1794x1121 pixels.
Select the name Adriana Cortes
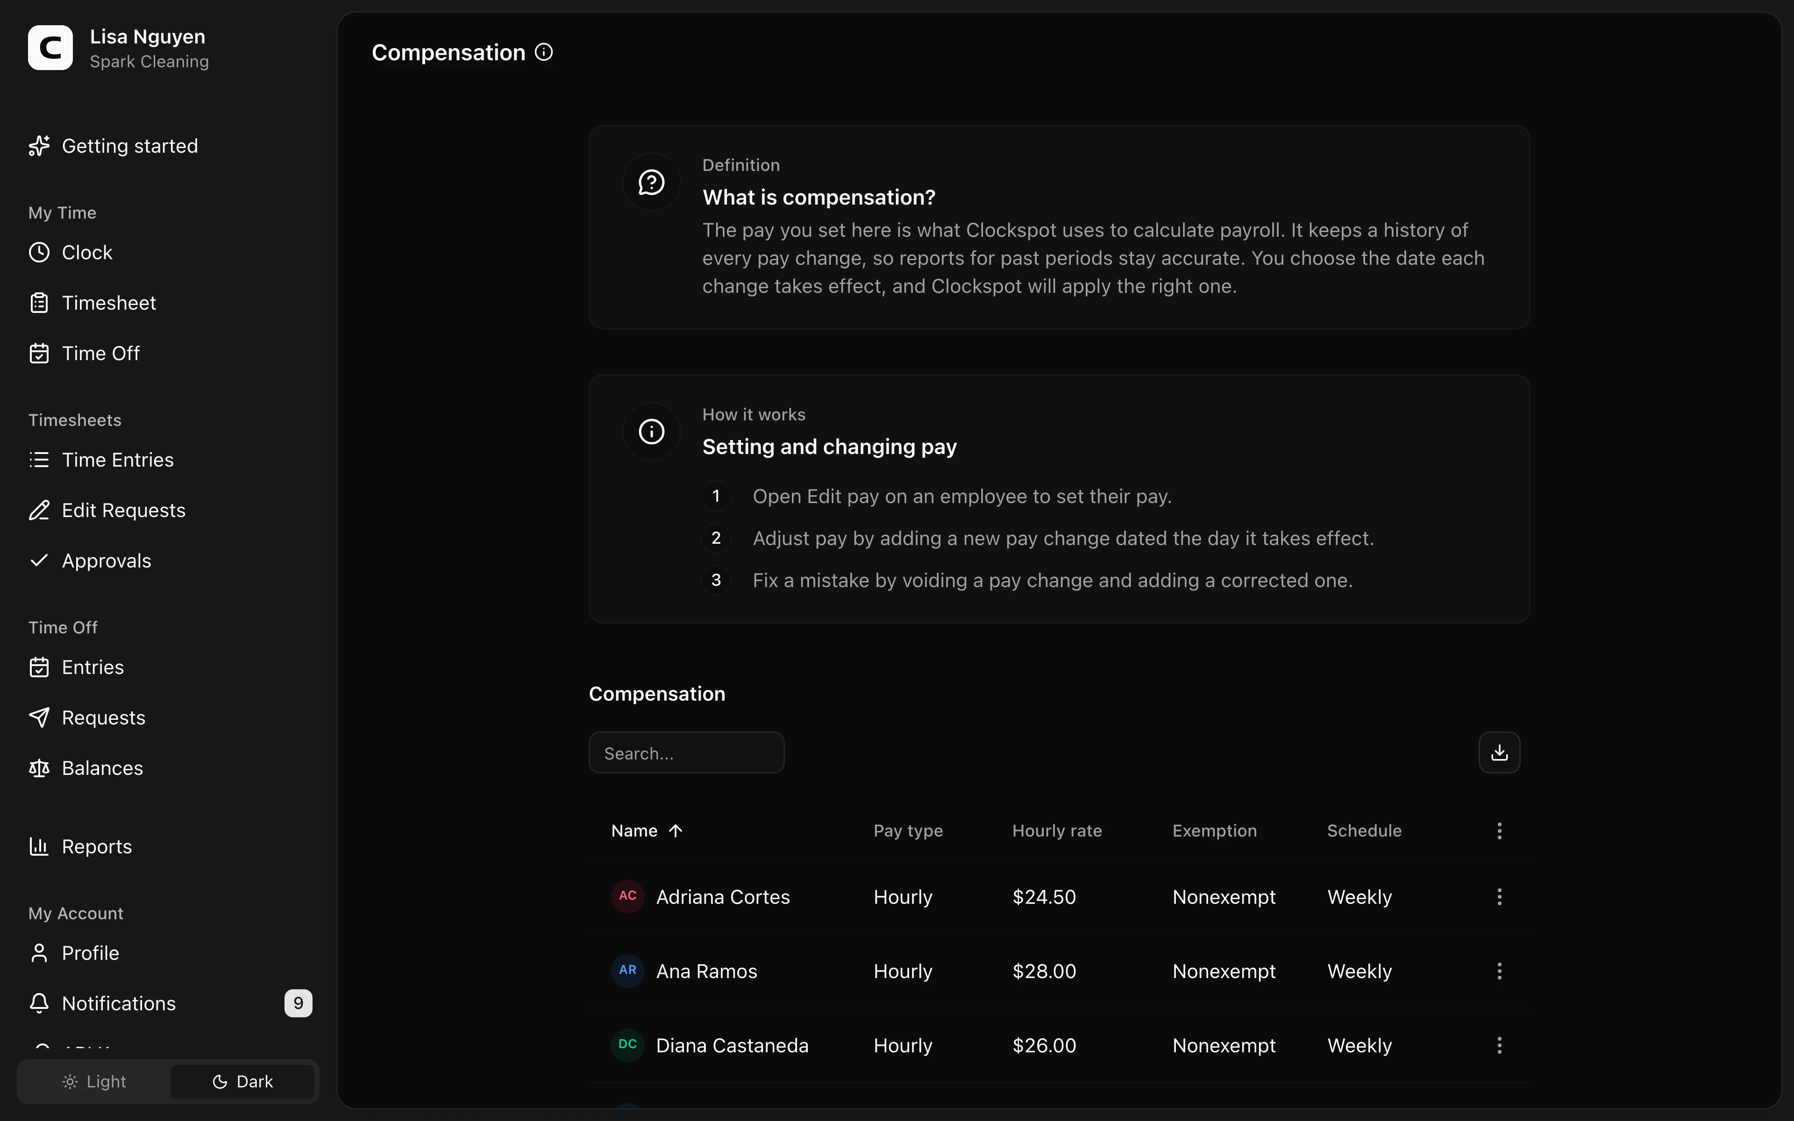coord(724,897)
